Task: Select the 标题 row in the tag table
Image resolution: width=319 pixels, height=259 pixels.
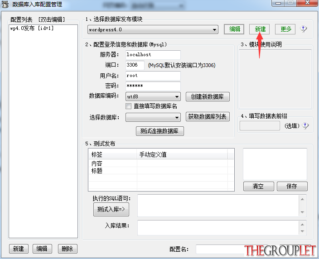Action: click(161, 171)
